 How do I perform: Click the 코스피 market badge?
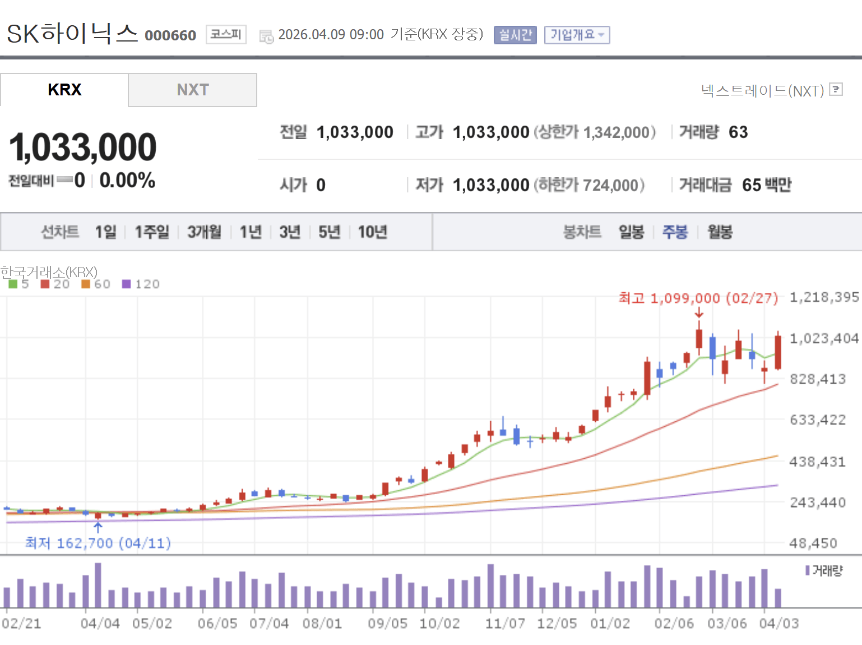click(x=226, y=34)
